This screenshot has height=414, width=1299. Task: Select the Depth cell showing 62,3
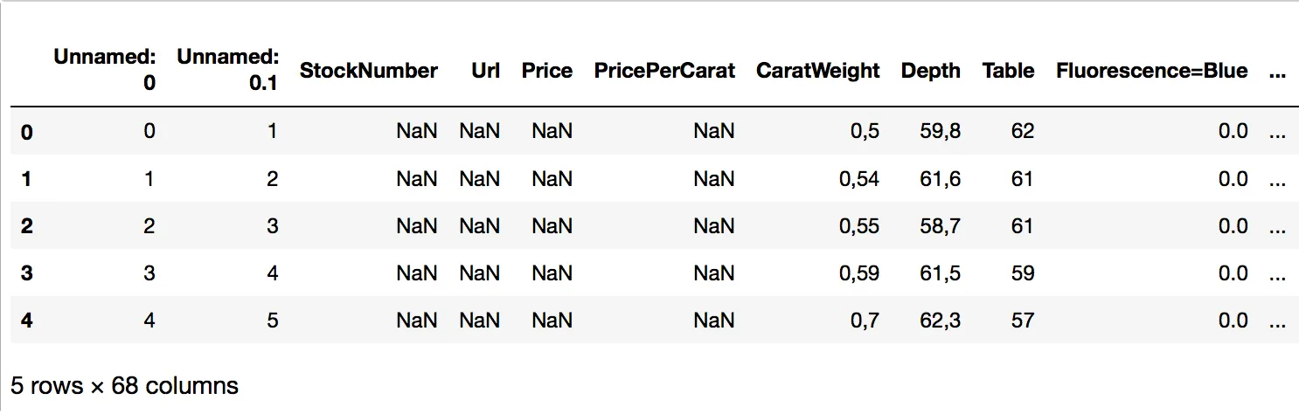[940, 321]
